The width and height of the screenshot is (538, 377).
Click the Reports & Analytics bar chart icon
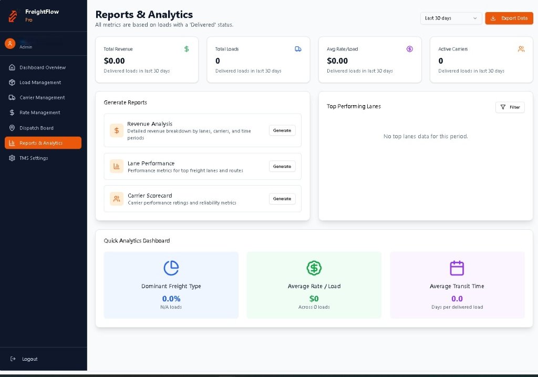point(12,143)
